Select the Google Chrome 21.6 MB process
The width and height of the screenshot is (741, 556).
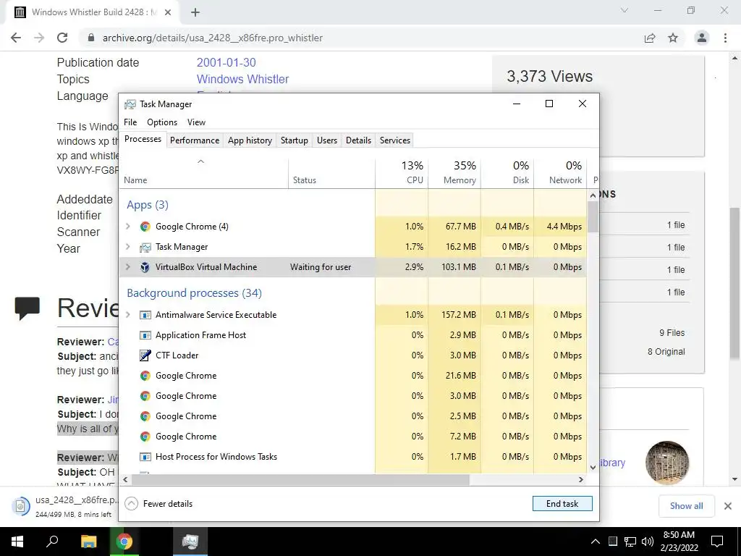352,376
